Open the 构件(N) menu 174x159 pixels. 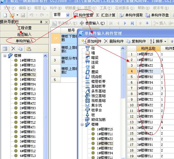click(56, 8)
